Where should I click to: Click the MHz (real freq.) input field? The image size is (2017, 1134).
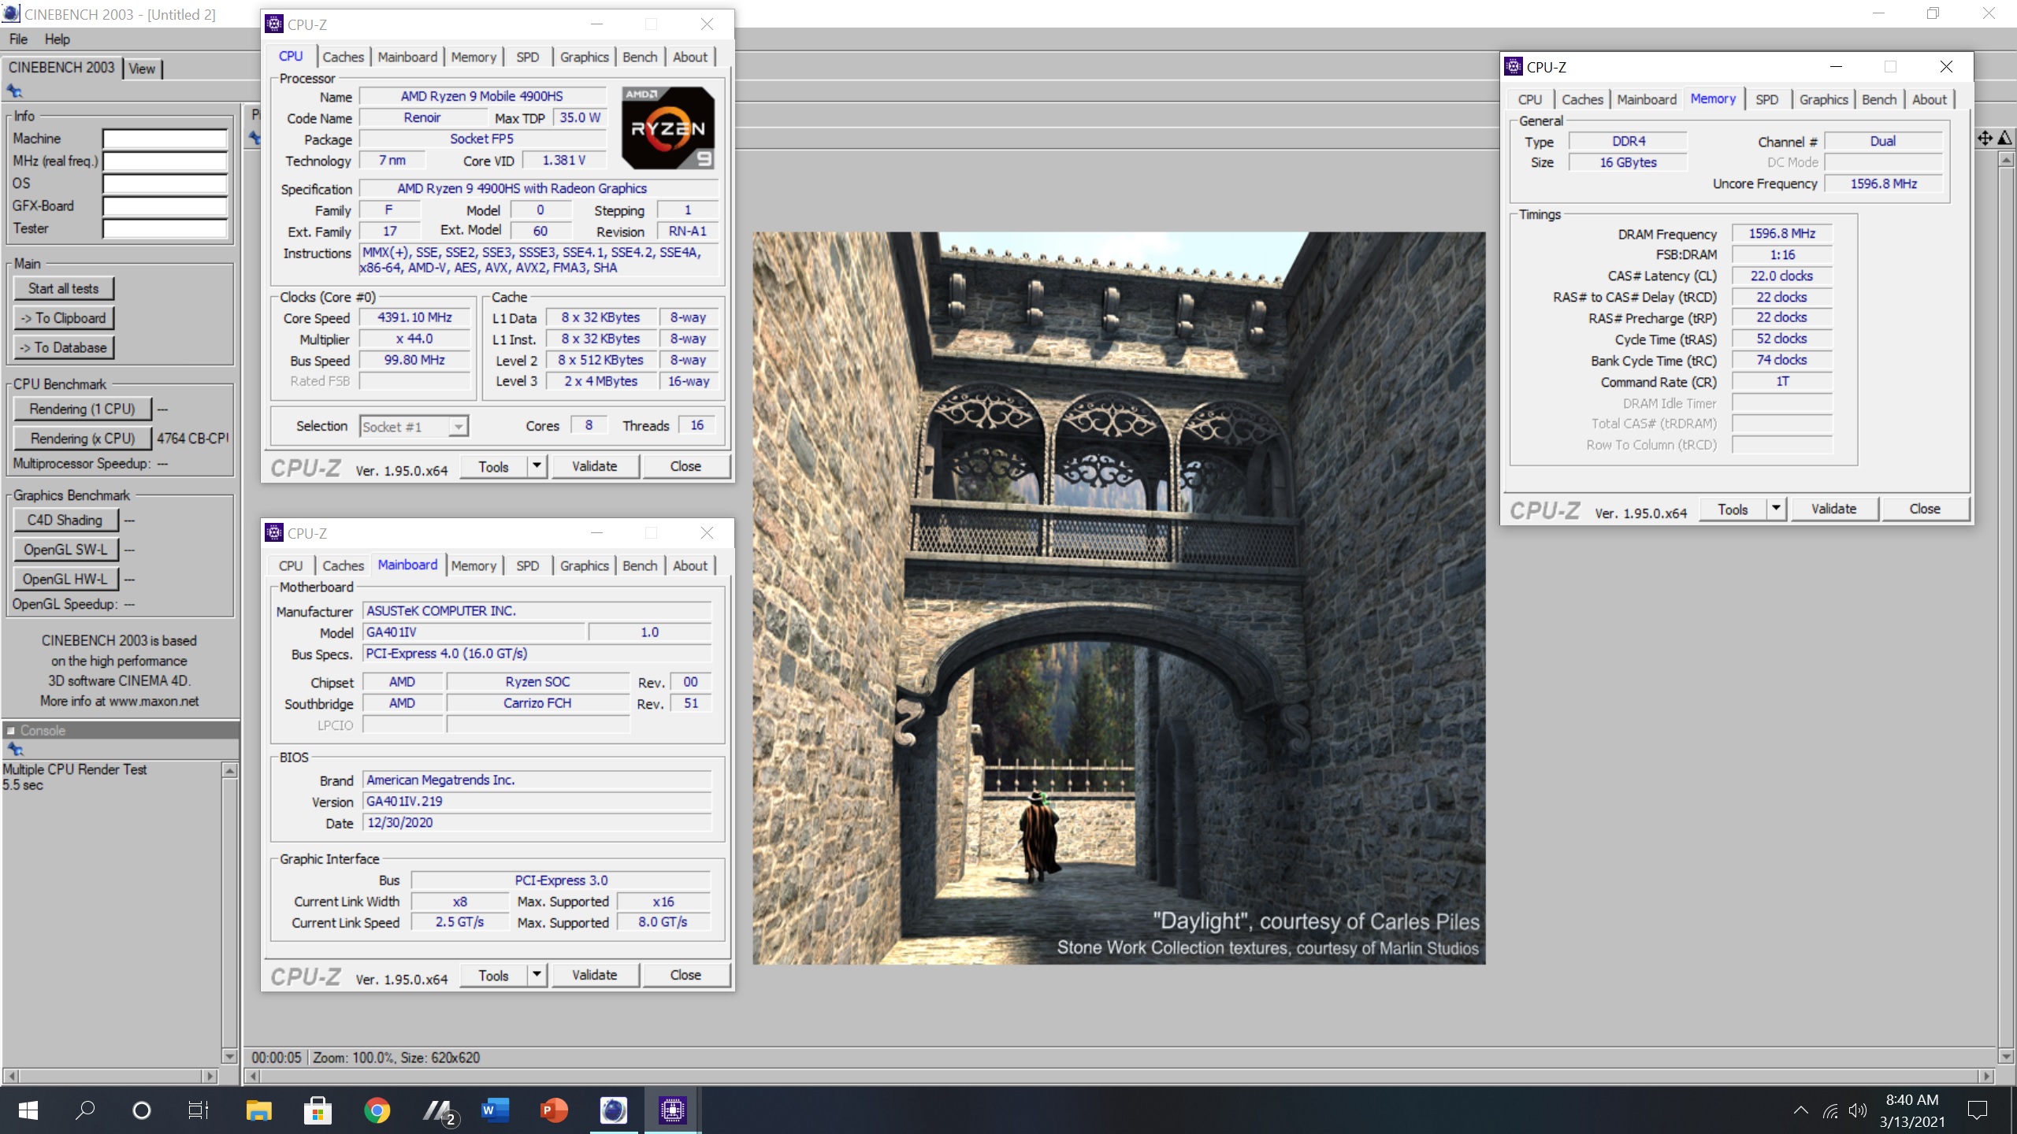(165, 161)
